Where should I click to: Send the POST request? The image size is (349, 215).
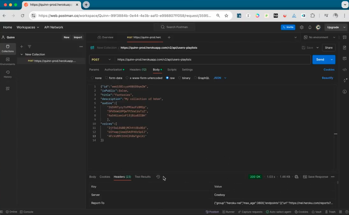coord(320,59)
